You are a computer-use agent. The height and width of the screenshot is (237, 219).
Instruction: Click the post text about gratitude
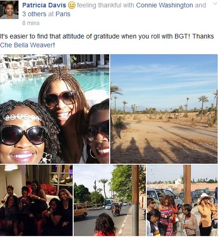point(107,41)
